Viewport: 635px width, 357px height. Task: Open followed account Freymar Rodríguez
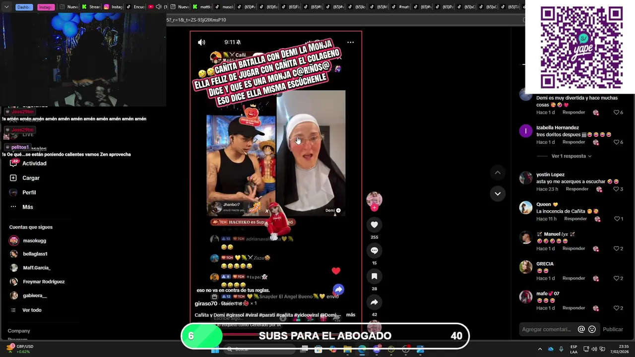point(37,282)
